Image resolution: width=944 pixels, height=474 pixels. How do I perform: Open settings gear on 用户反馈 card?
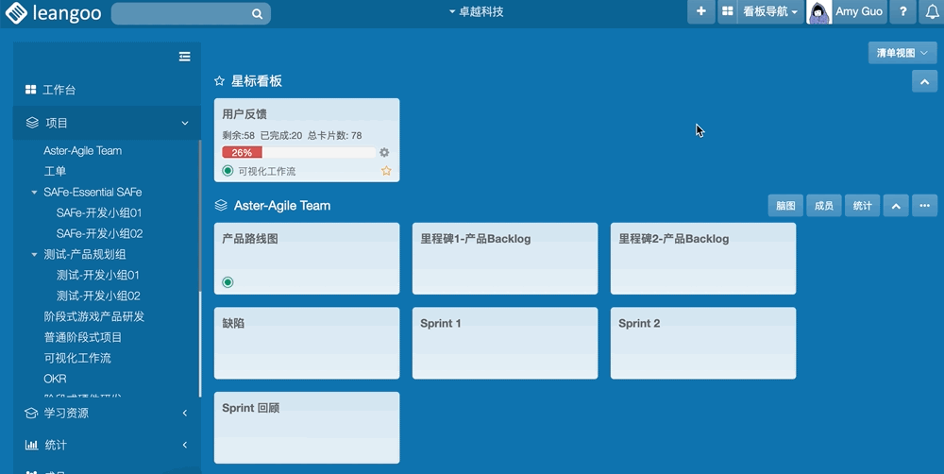coord(384,153)
